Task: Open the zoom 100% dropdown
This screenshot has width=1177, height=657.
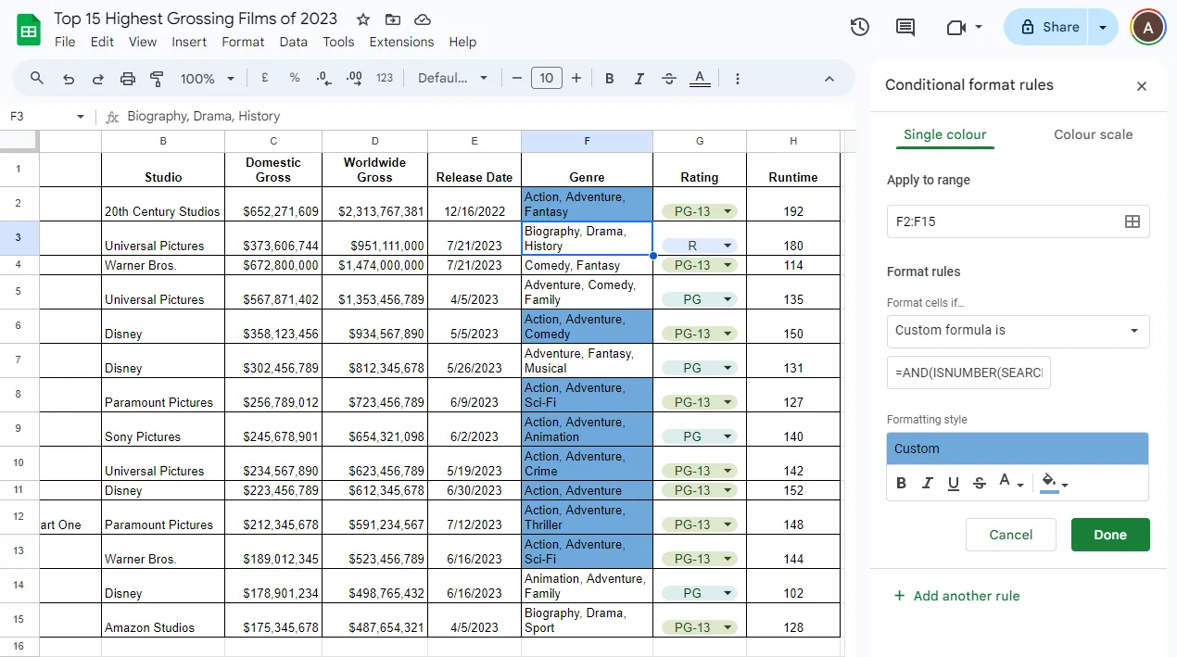Action: tap(208, 79)
